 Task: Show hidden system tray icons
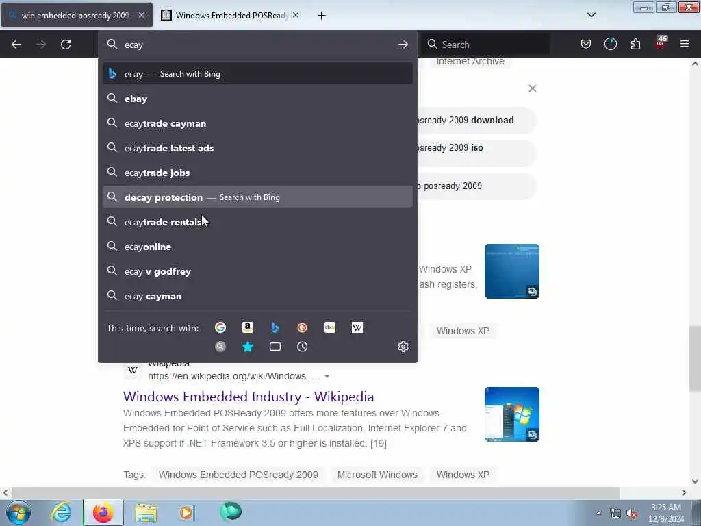(598, 514)
